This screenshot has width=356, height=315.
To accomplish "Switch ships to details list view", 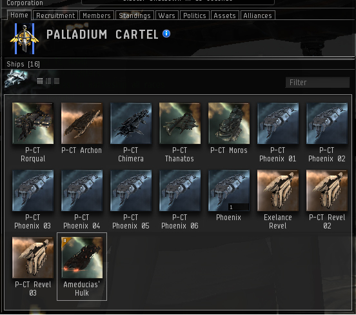I will pos(48,81).
